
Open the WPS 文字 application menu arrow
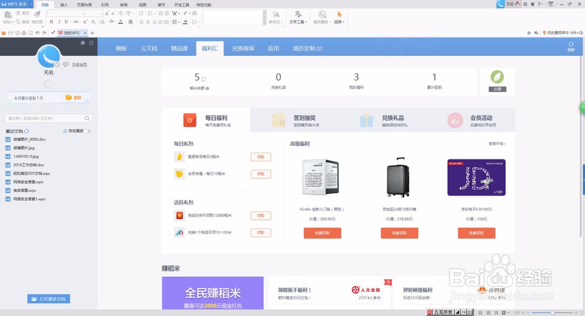click(32, 4)
